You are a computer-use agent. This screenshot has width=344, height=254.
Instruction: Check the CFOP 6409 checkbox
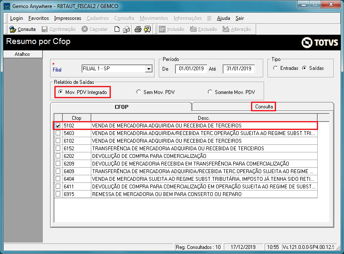tap(58, 171)
